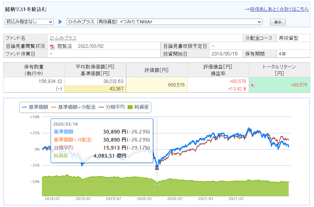Open the ひふみプラス fund name link
This screenshot has width=314, height=207.
coord(63,38)
